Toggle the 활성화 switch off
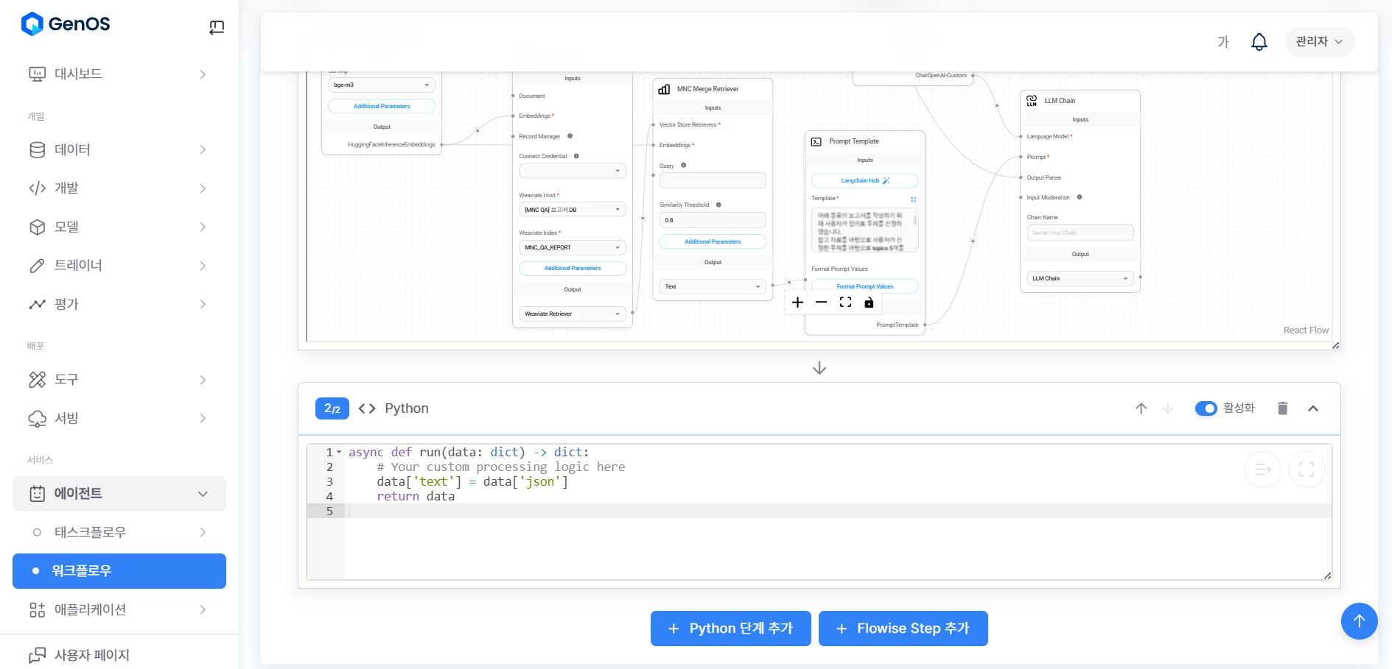Viewport: 1392px width, 669px height. [1206, 408]
